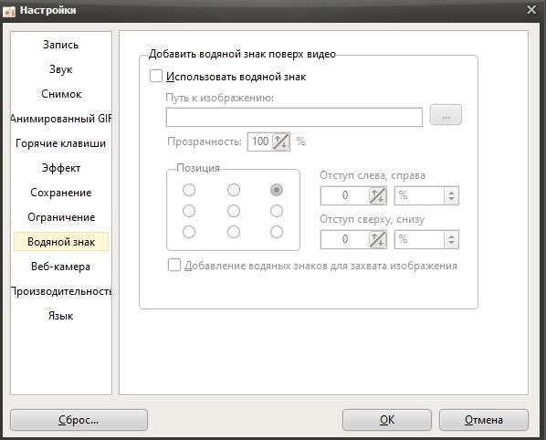Click the Прозрачность value field
This screenshot has height=440, width=546.
click(260, 141)
